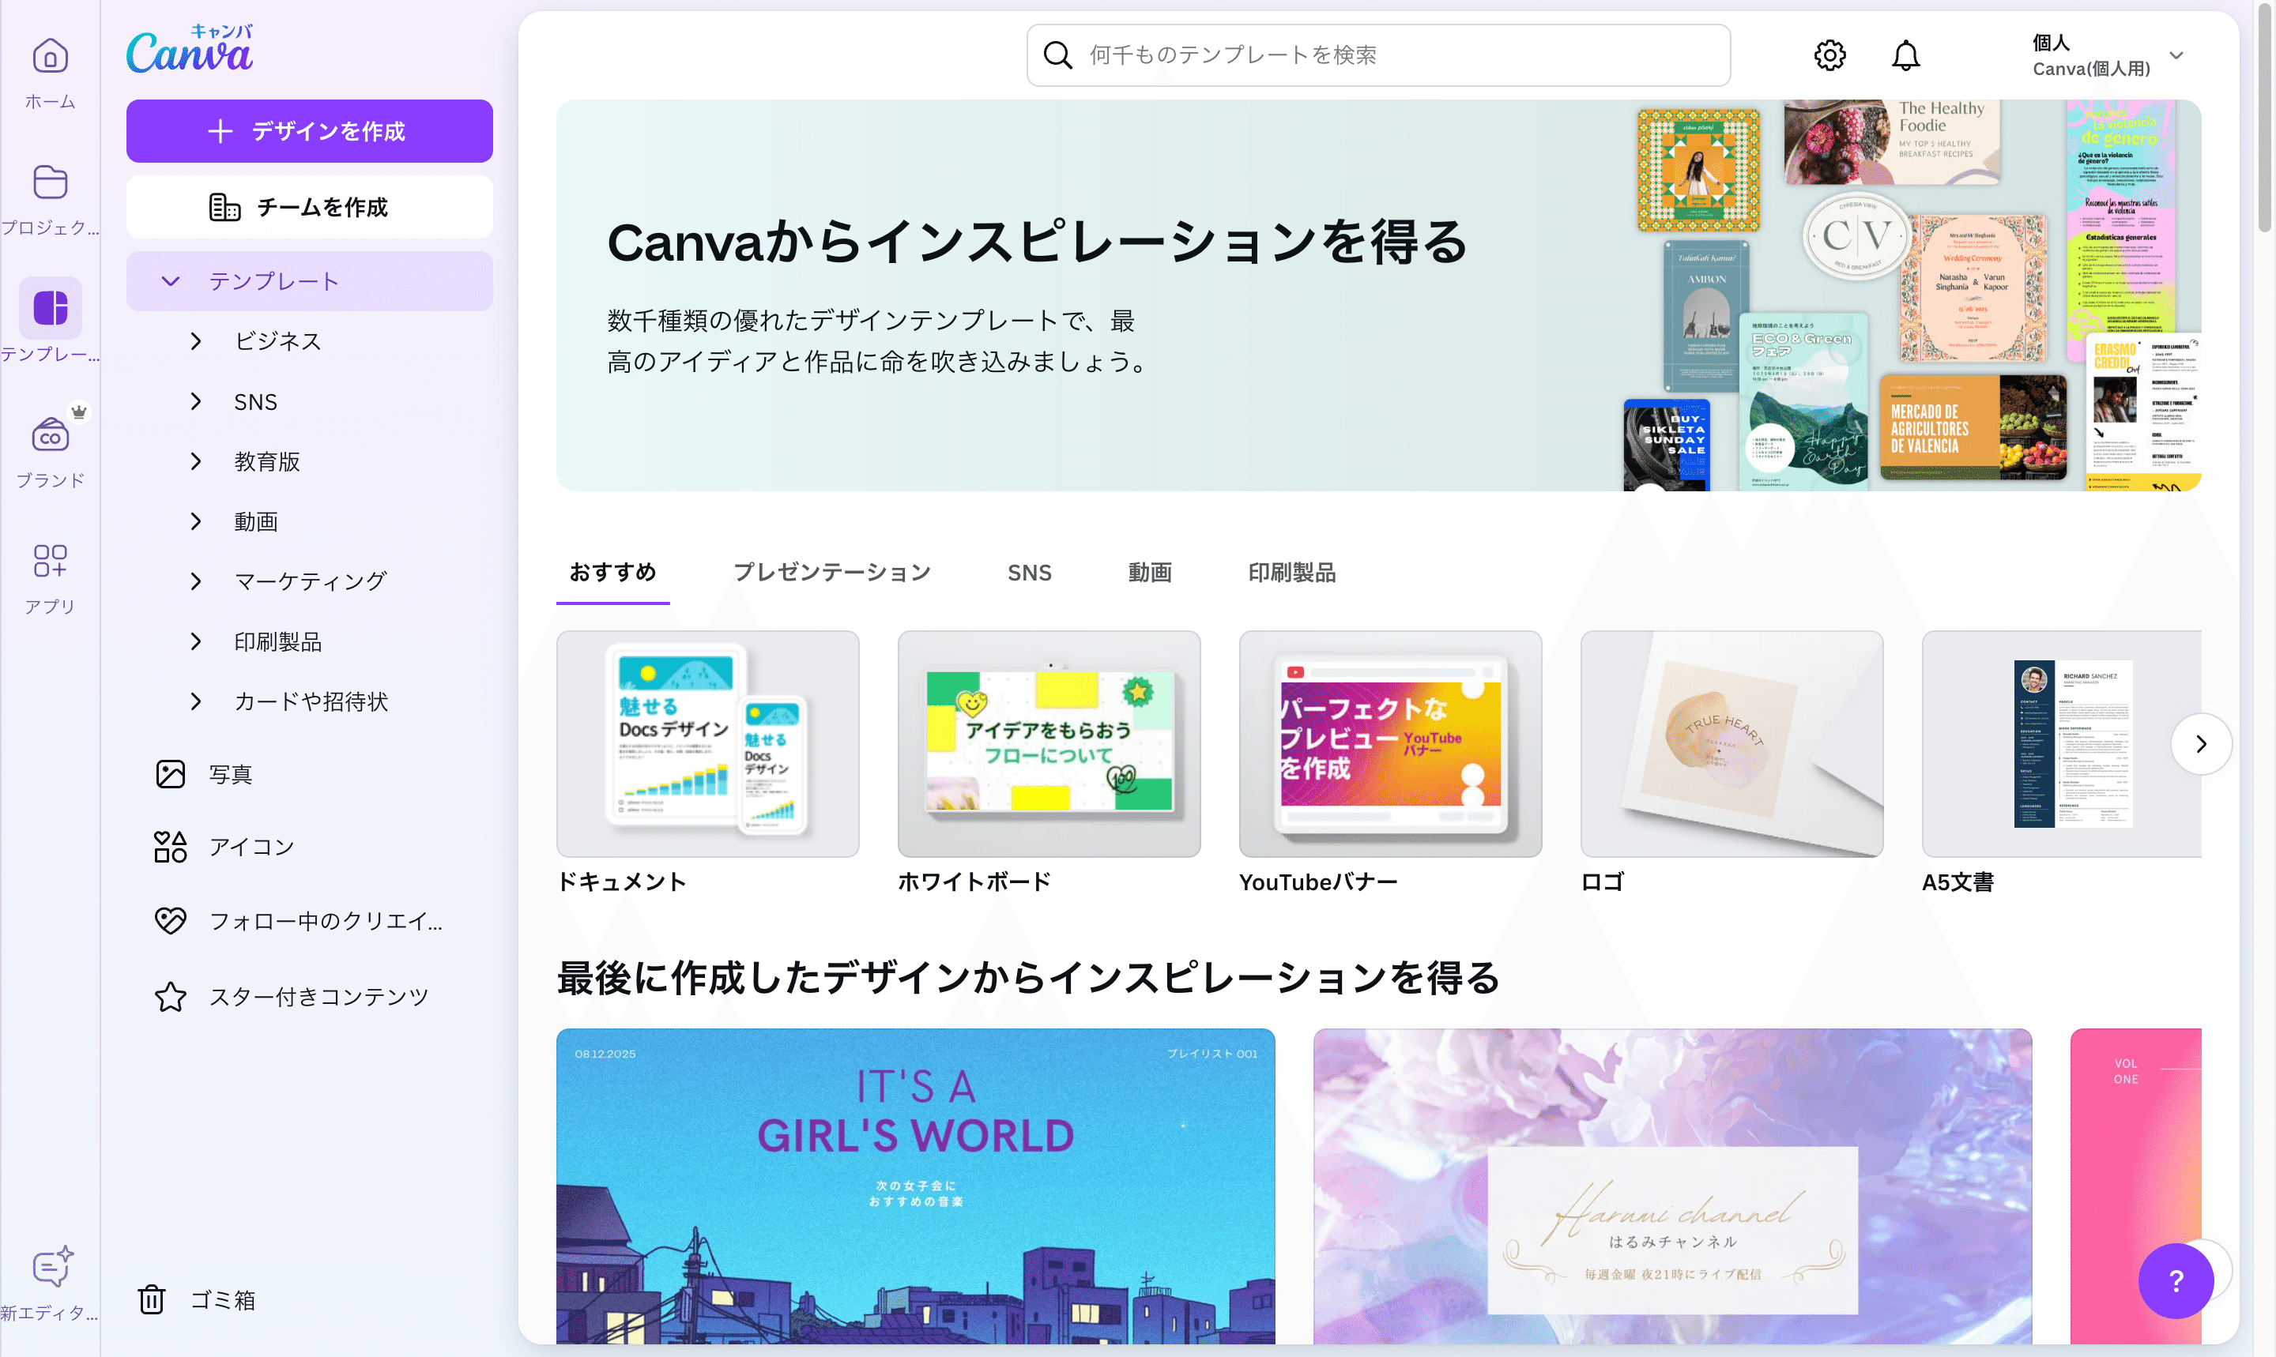This screenshot has width=2276, height=1357.
Task: Open the Apps grid icon
Action: coord(50,562)
